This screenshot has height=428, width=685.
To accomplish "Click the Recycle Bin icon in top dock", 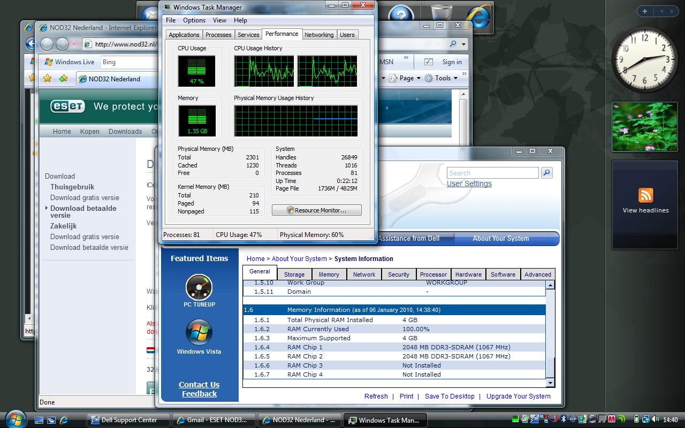I will tap(441, 13).
